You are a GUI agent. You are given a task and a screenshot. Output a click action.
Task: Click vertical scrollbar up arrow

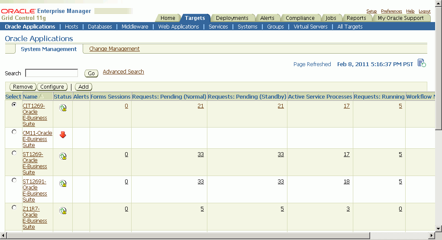tap(438, 3)
